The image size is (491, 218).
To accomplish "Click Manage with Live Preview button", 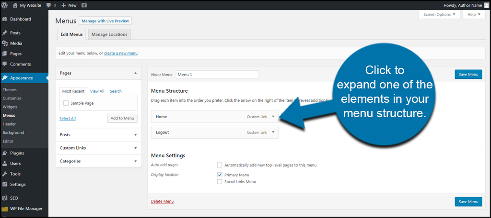I will [x=105, y=21].
